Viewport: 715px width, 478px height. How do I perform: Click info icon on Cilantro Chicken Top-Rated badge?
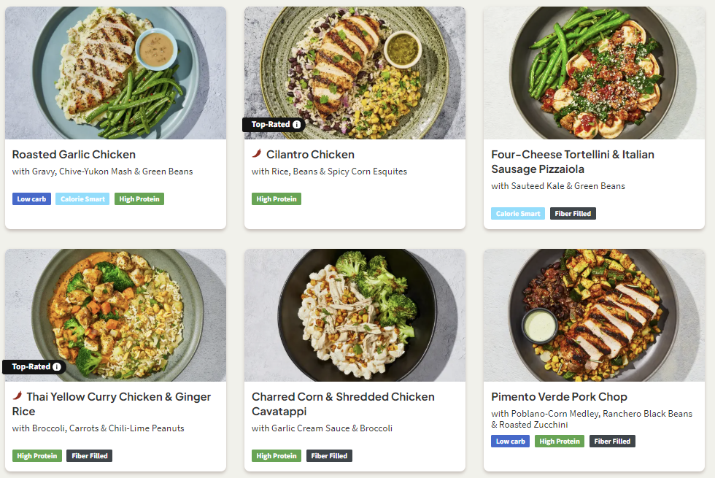[297, 125]
